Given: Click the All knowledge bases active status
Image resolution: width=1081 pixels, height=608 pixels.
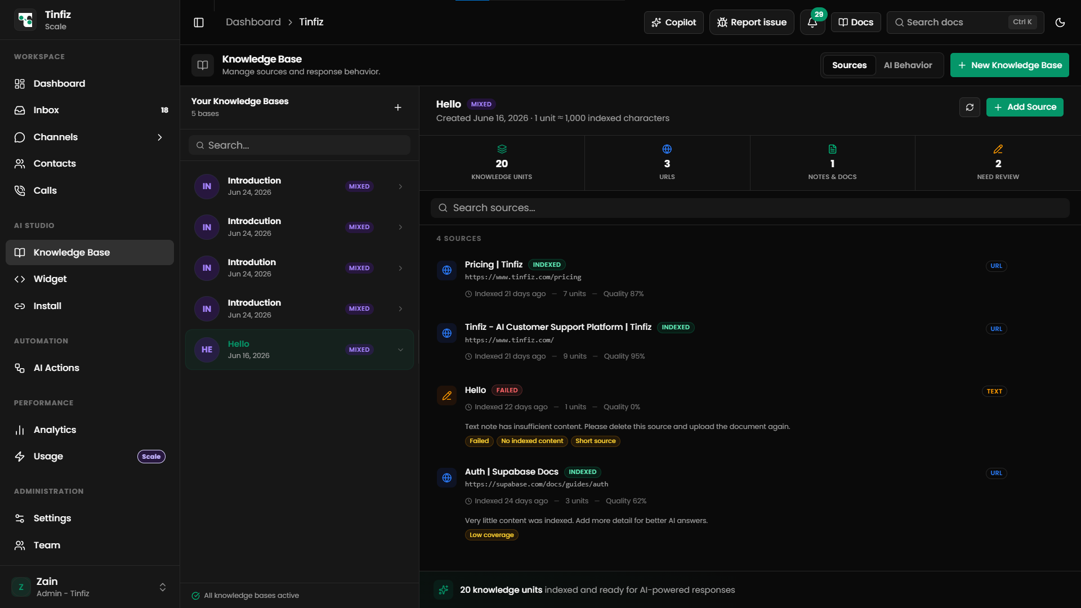Looking at the screenshot, I should point(245,596).
